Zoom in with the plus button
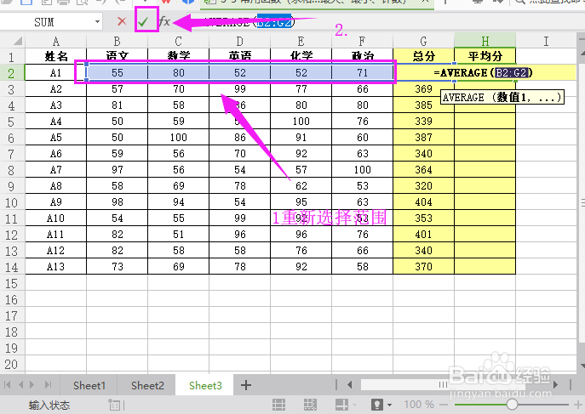The height and width of the screenshot is (414, 585). [x=577, y=405]
